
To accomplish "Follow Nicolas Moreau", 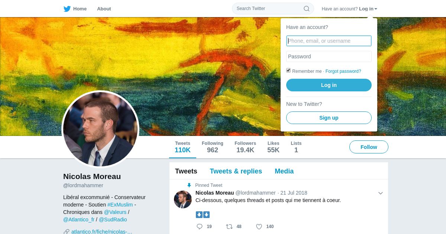I will click(x=369, y=147).
